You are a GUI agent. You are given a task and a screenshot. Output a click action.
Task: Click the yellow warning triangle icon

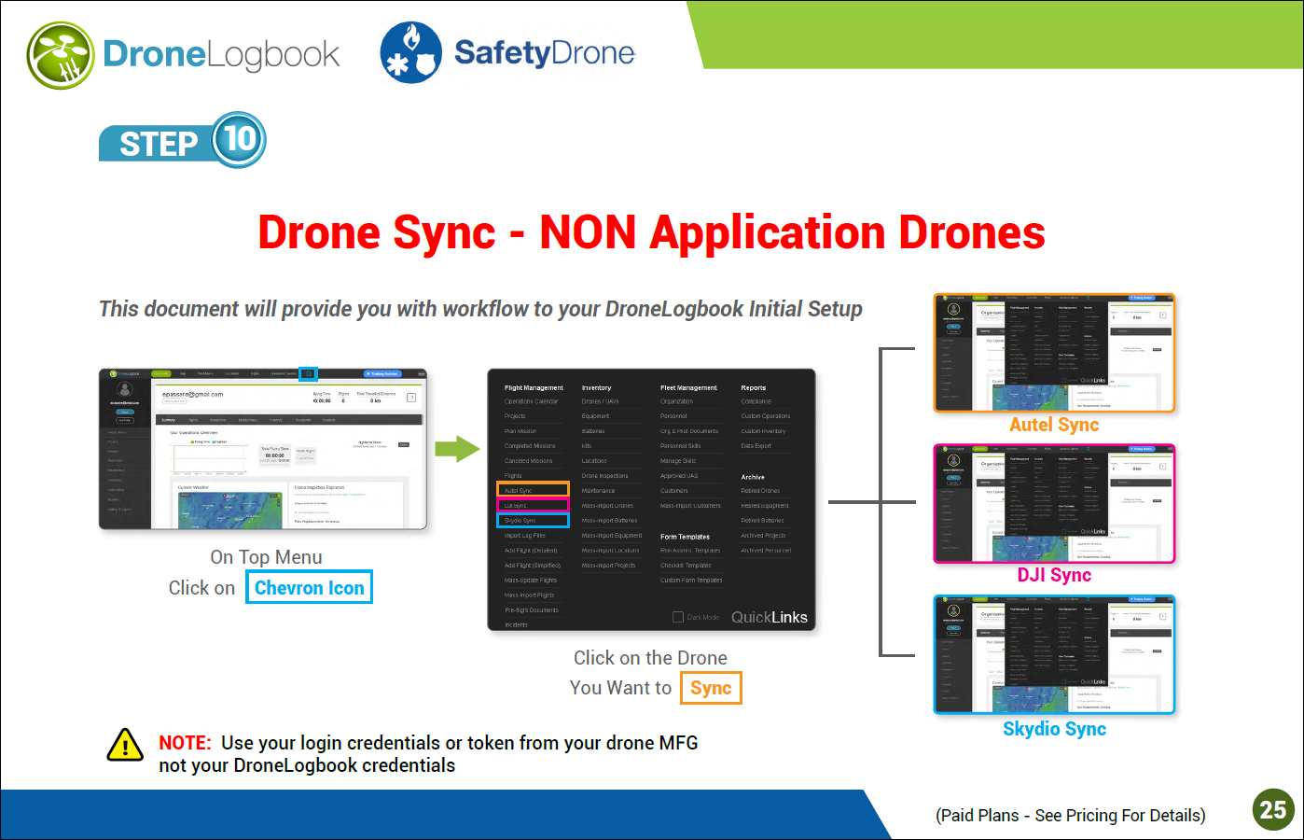[125, 745]
